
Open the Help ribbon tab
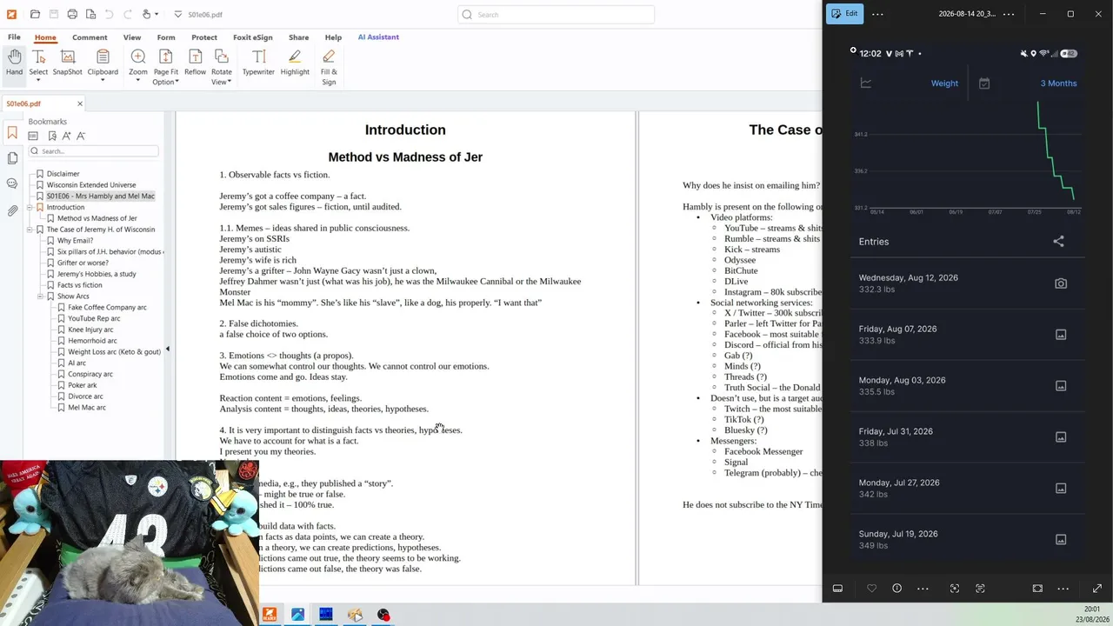point(333,37)
